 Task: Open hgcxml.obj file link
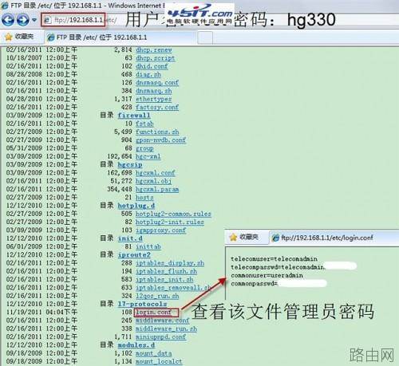(x=153, y=181)
